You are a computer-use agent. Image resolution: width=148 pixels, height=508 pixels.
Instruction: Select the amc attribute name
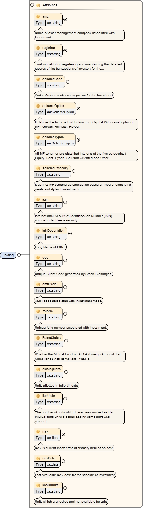pos(46,16)
